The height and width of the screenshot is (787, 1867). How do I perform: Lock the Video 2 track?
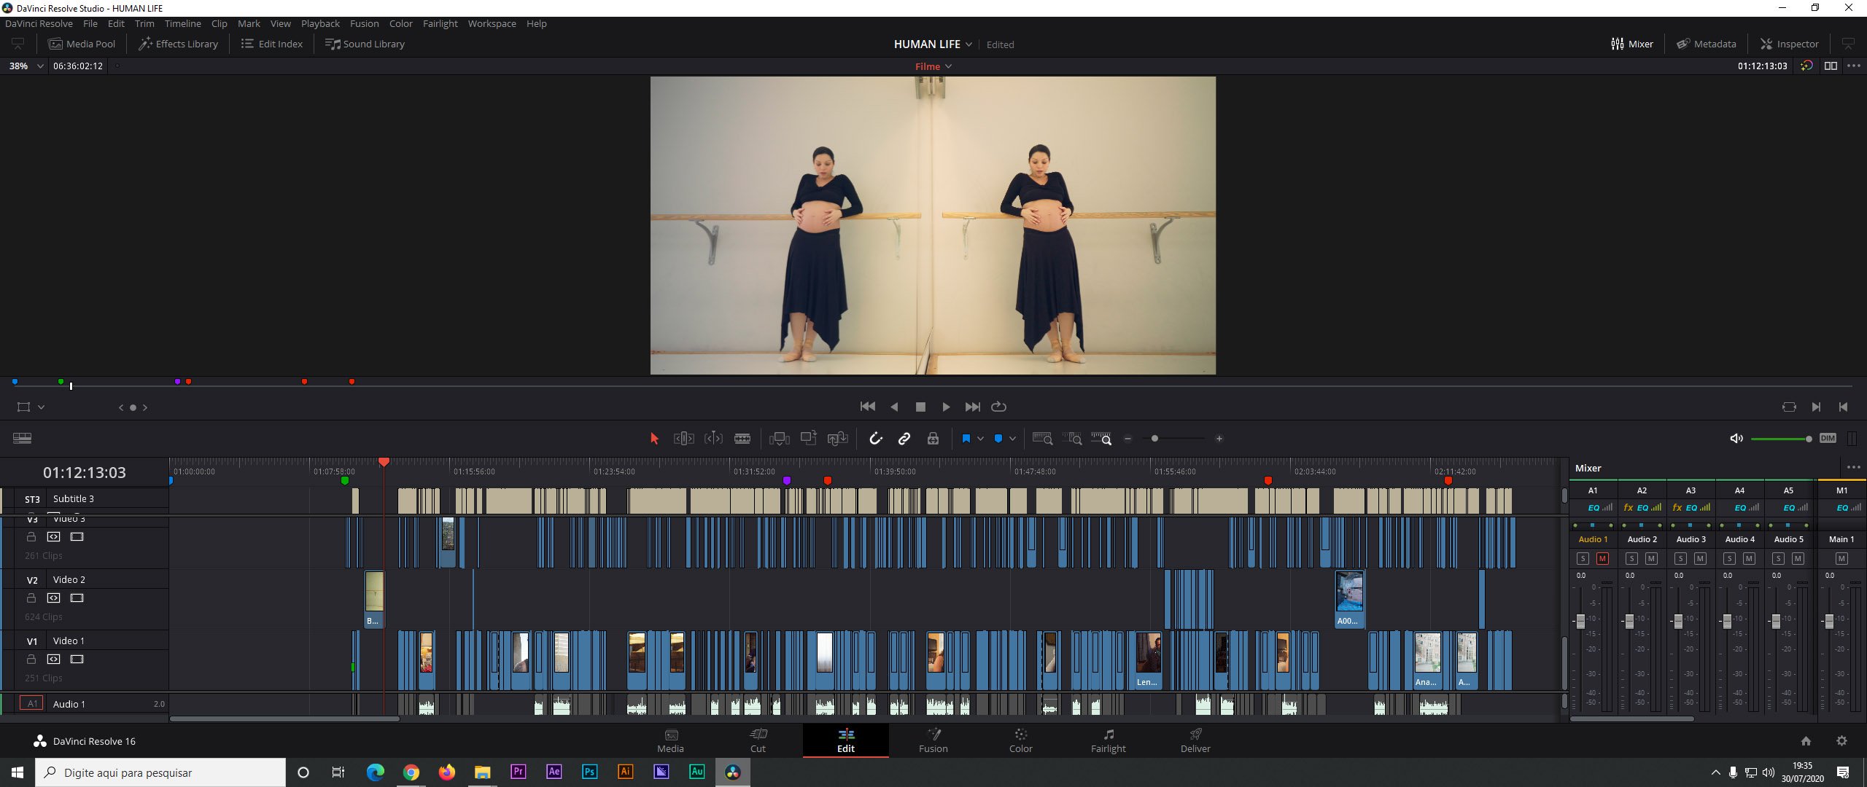point(31,598)
